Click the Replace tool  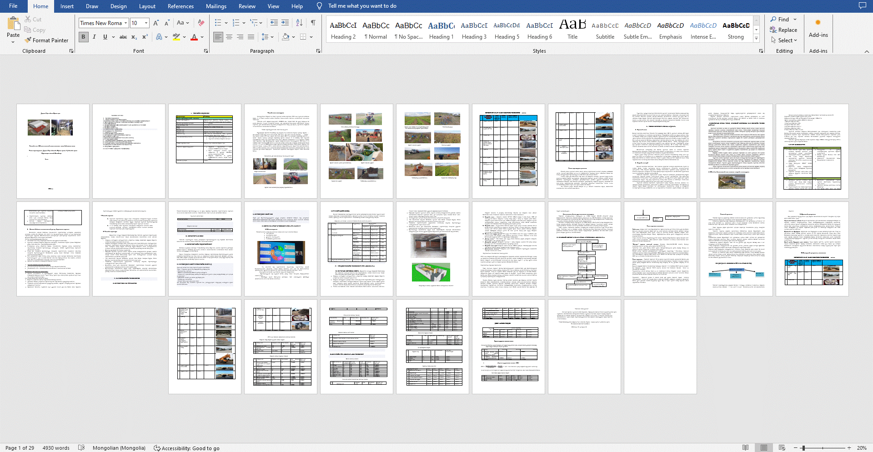pyautogui.click(x=783, y=30)
